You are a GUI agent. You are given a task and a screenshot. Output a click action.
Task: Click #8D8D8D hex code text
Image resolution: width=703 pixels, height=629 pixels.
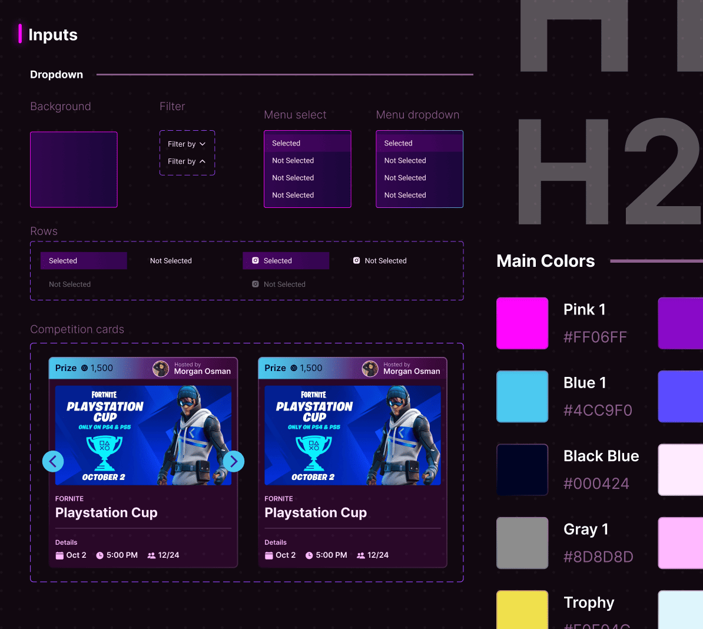(x=598, y=557)
